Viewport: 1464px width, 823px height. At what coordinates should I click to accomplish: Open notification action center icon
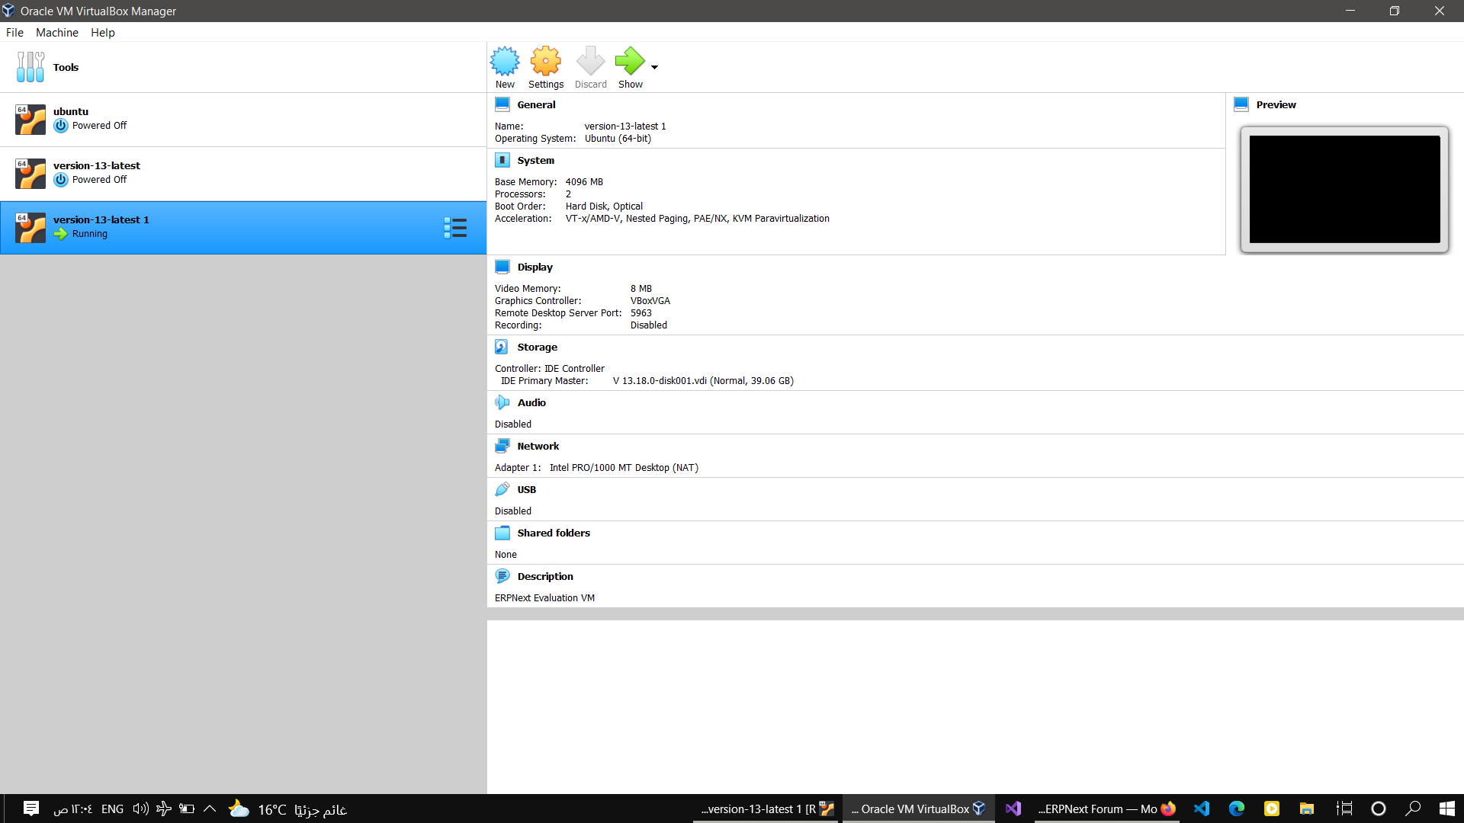31,809
